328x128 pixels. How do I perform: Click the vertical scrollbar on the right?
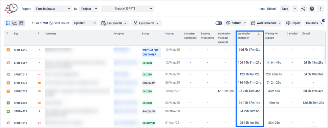click(x=325, y=47)
